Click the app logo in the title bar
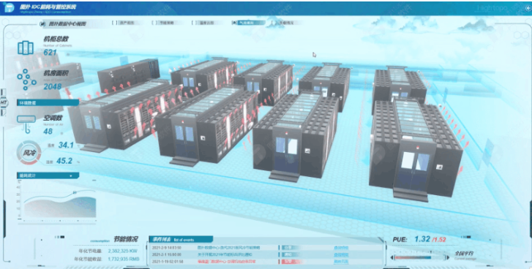Viewport: 532px width, 269px height. (9, 7)
